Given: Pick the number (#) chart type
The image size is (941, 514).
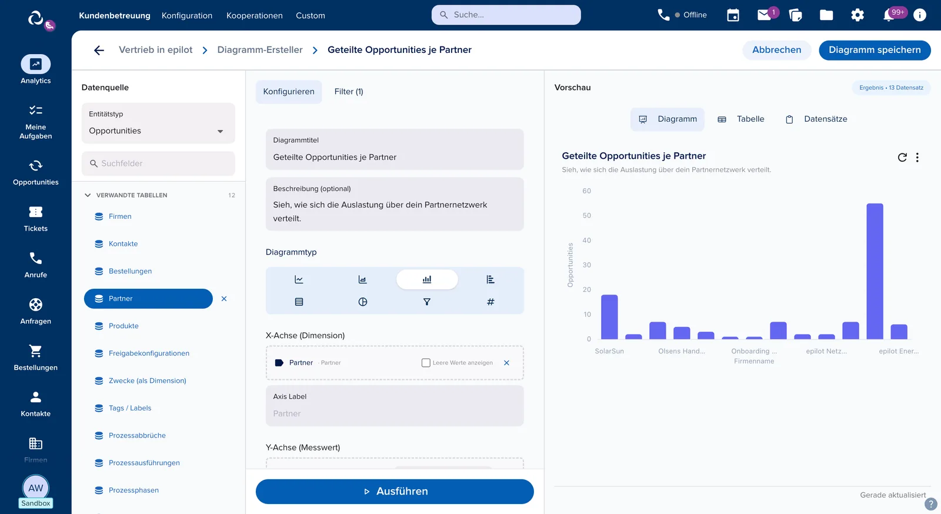Looking at the screenshot, I should point(490,302).
